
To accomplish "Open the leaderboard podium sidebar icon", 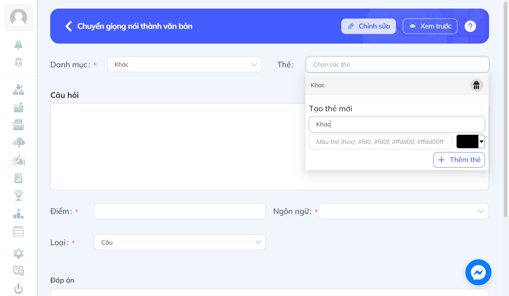I will [x=19, y=214].
